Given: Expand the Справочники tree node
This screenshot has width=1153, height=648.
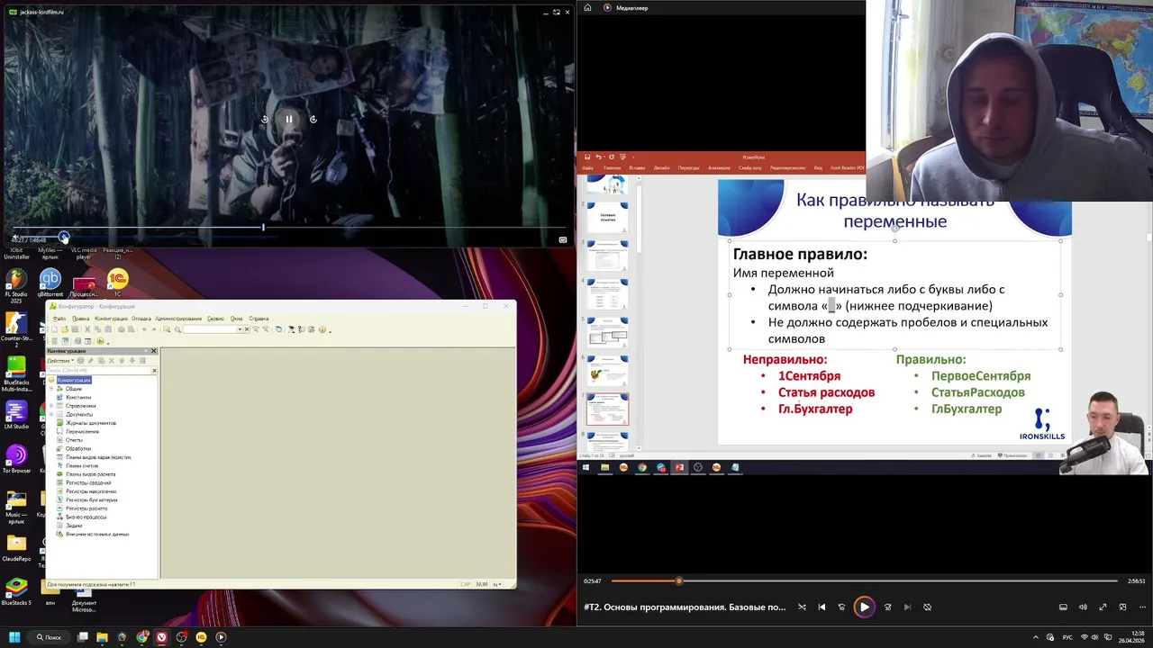Looking at the screenshot, I should point(51,406).
